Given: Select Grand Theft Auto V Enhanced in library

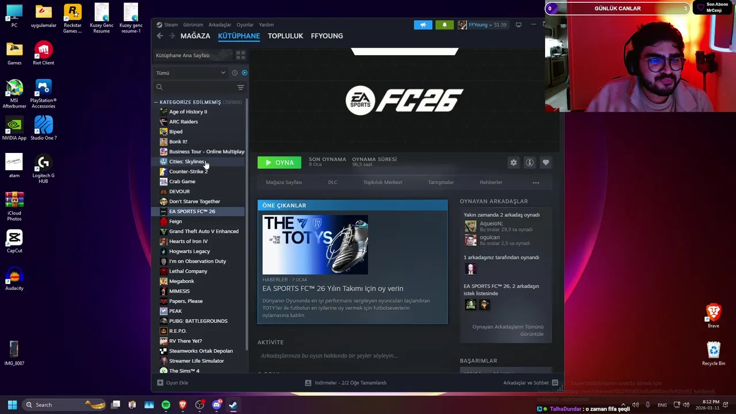Looking at the screenshot, I should click(199, 231).
